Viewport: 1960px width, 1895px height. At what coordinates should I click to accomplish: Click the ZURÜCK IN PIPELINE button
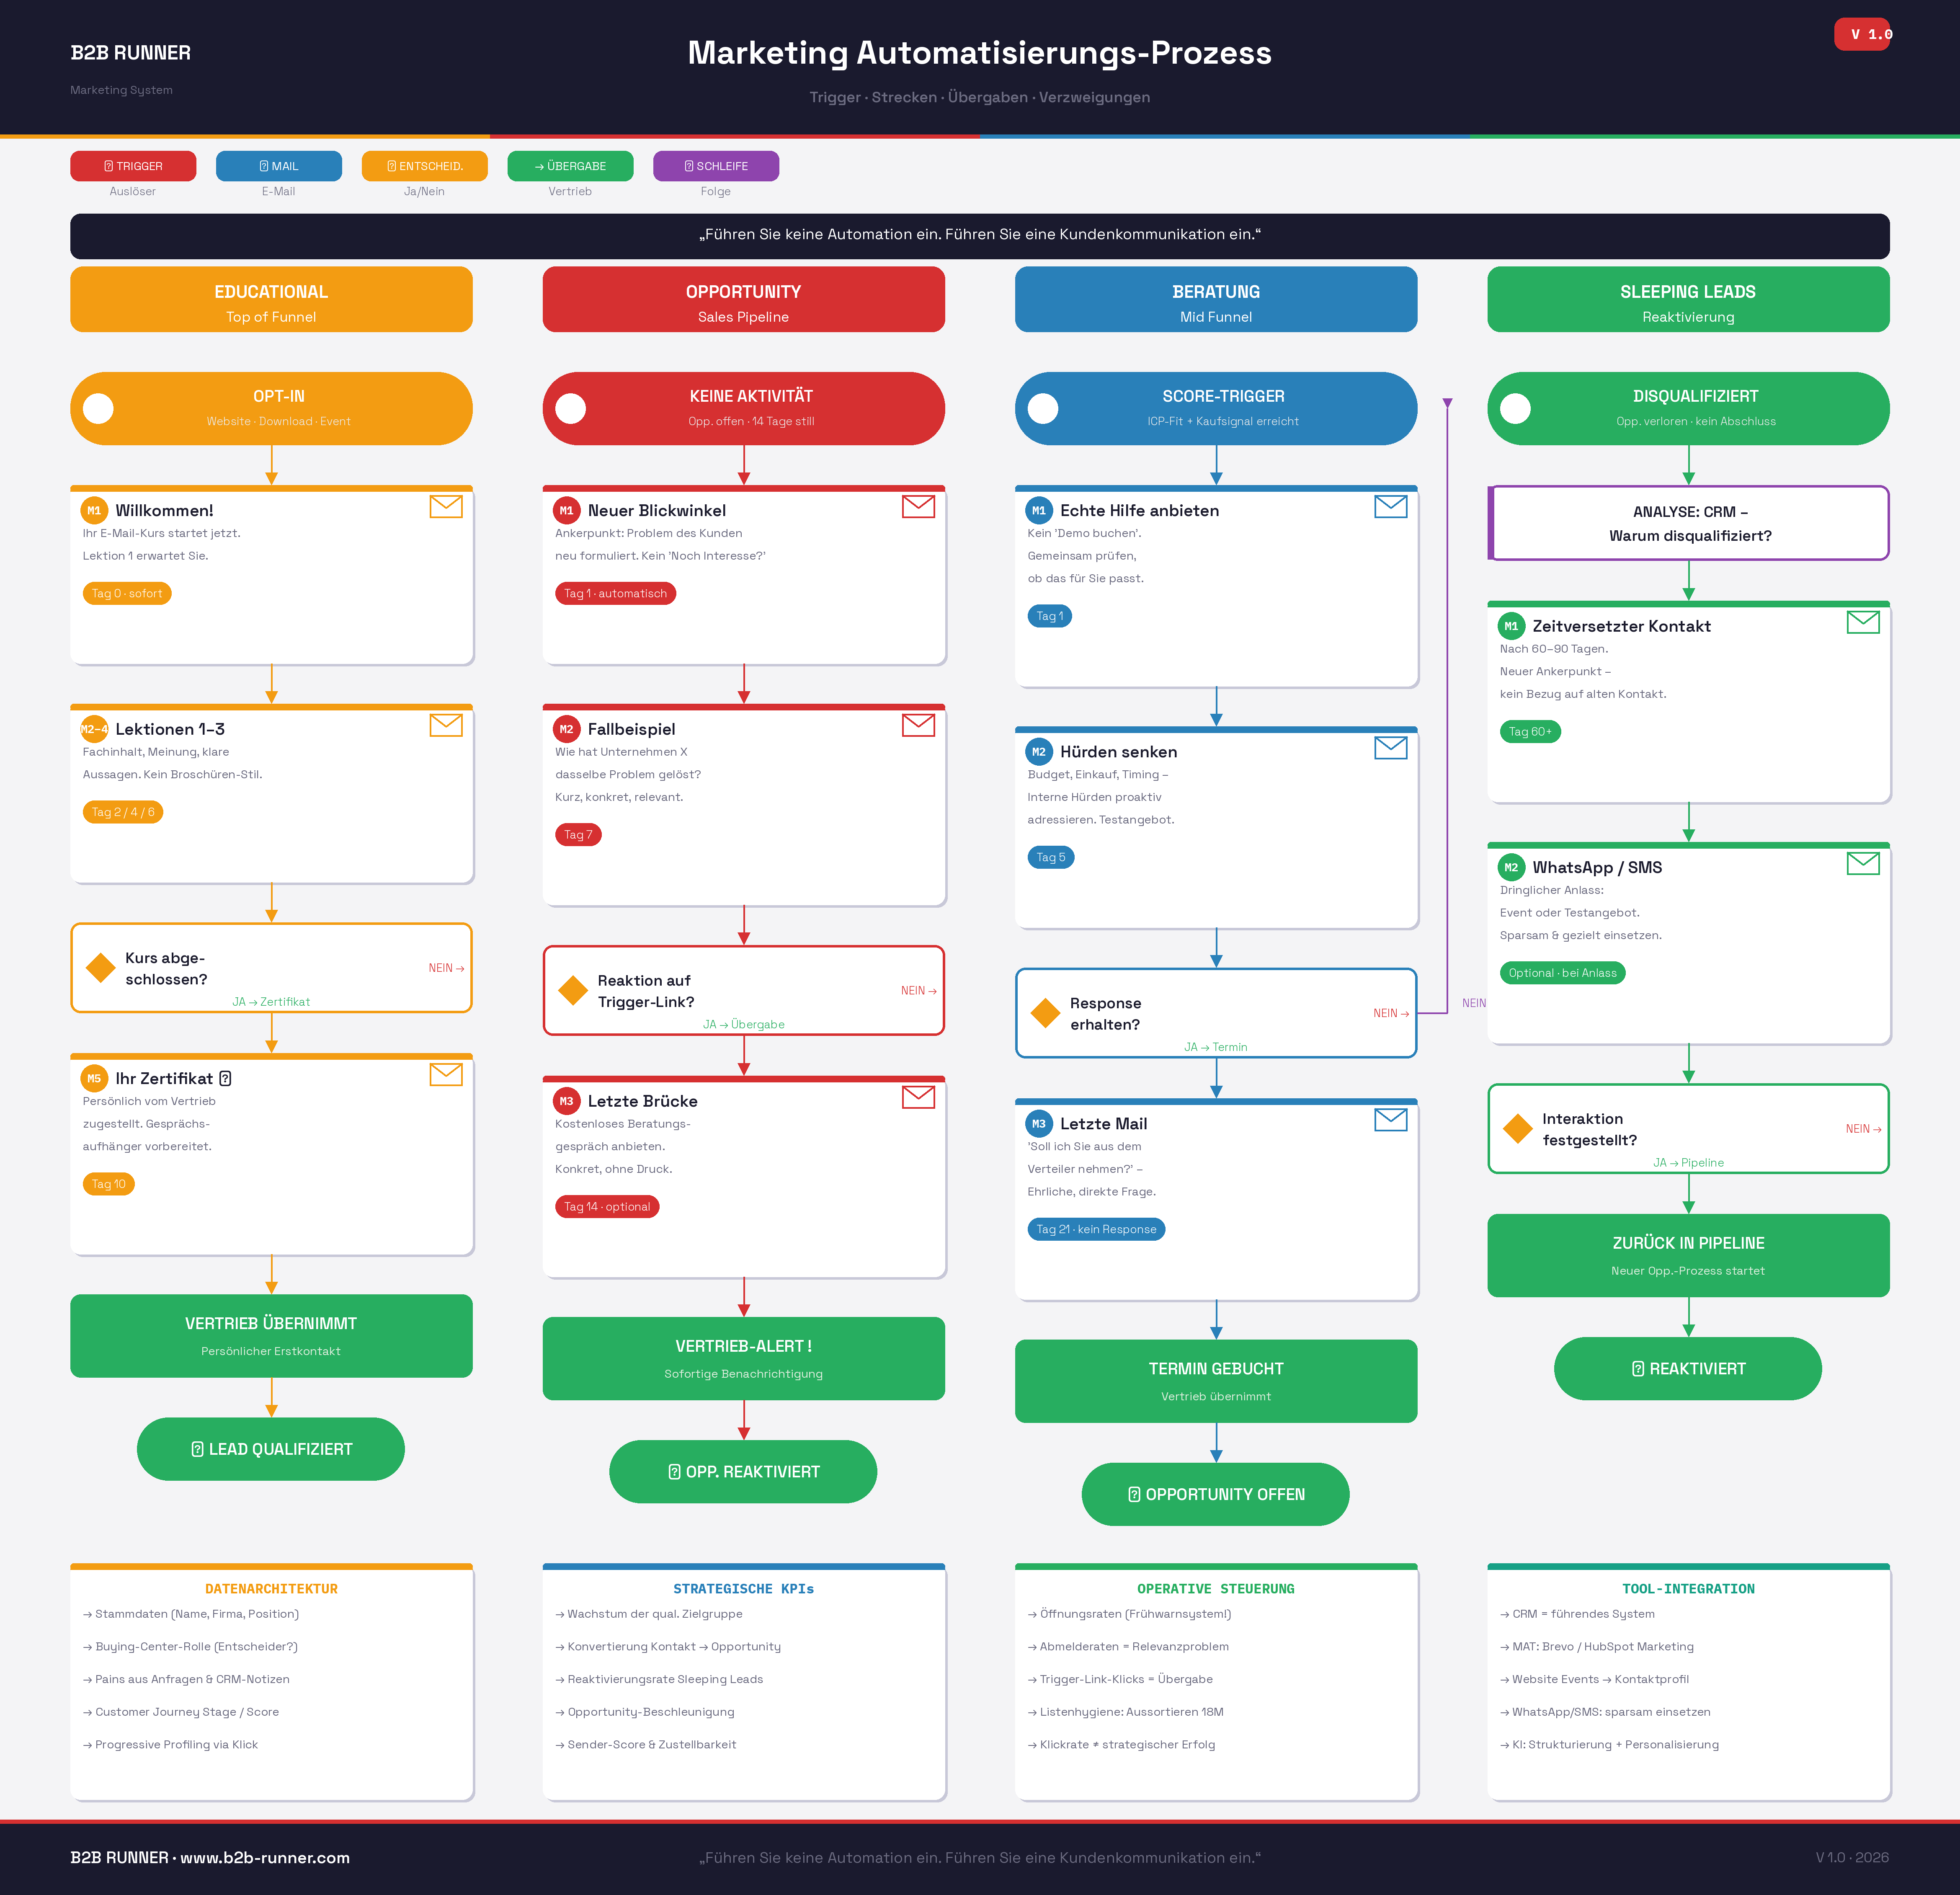click(x=1688, y=1255)
